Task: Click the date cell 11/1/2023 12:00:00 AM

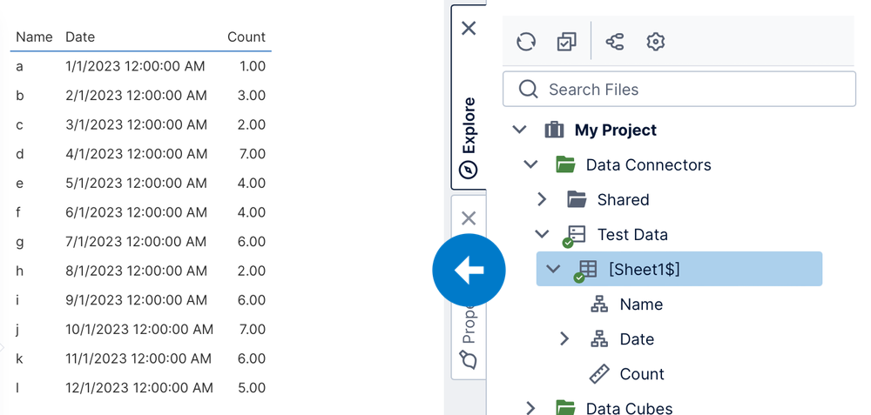Action: pos(138,358)
